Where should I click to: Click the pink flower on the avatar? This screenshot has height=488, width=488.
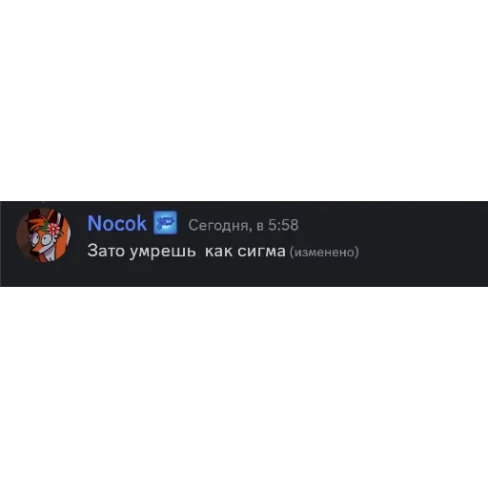click(53, 229)
